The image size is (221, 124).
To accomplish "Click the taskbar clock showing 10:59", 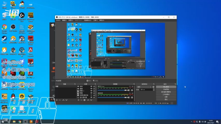I will 211,122.
